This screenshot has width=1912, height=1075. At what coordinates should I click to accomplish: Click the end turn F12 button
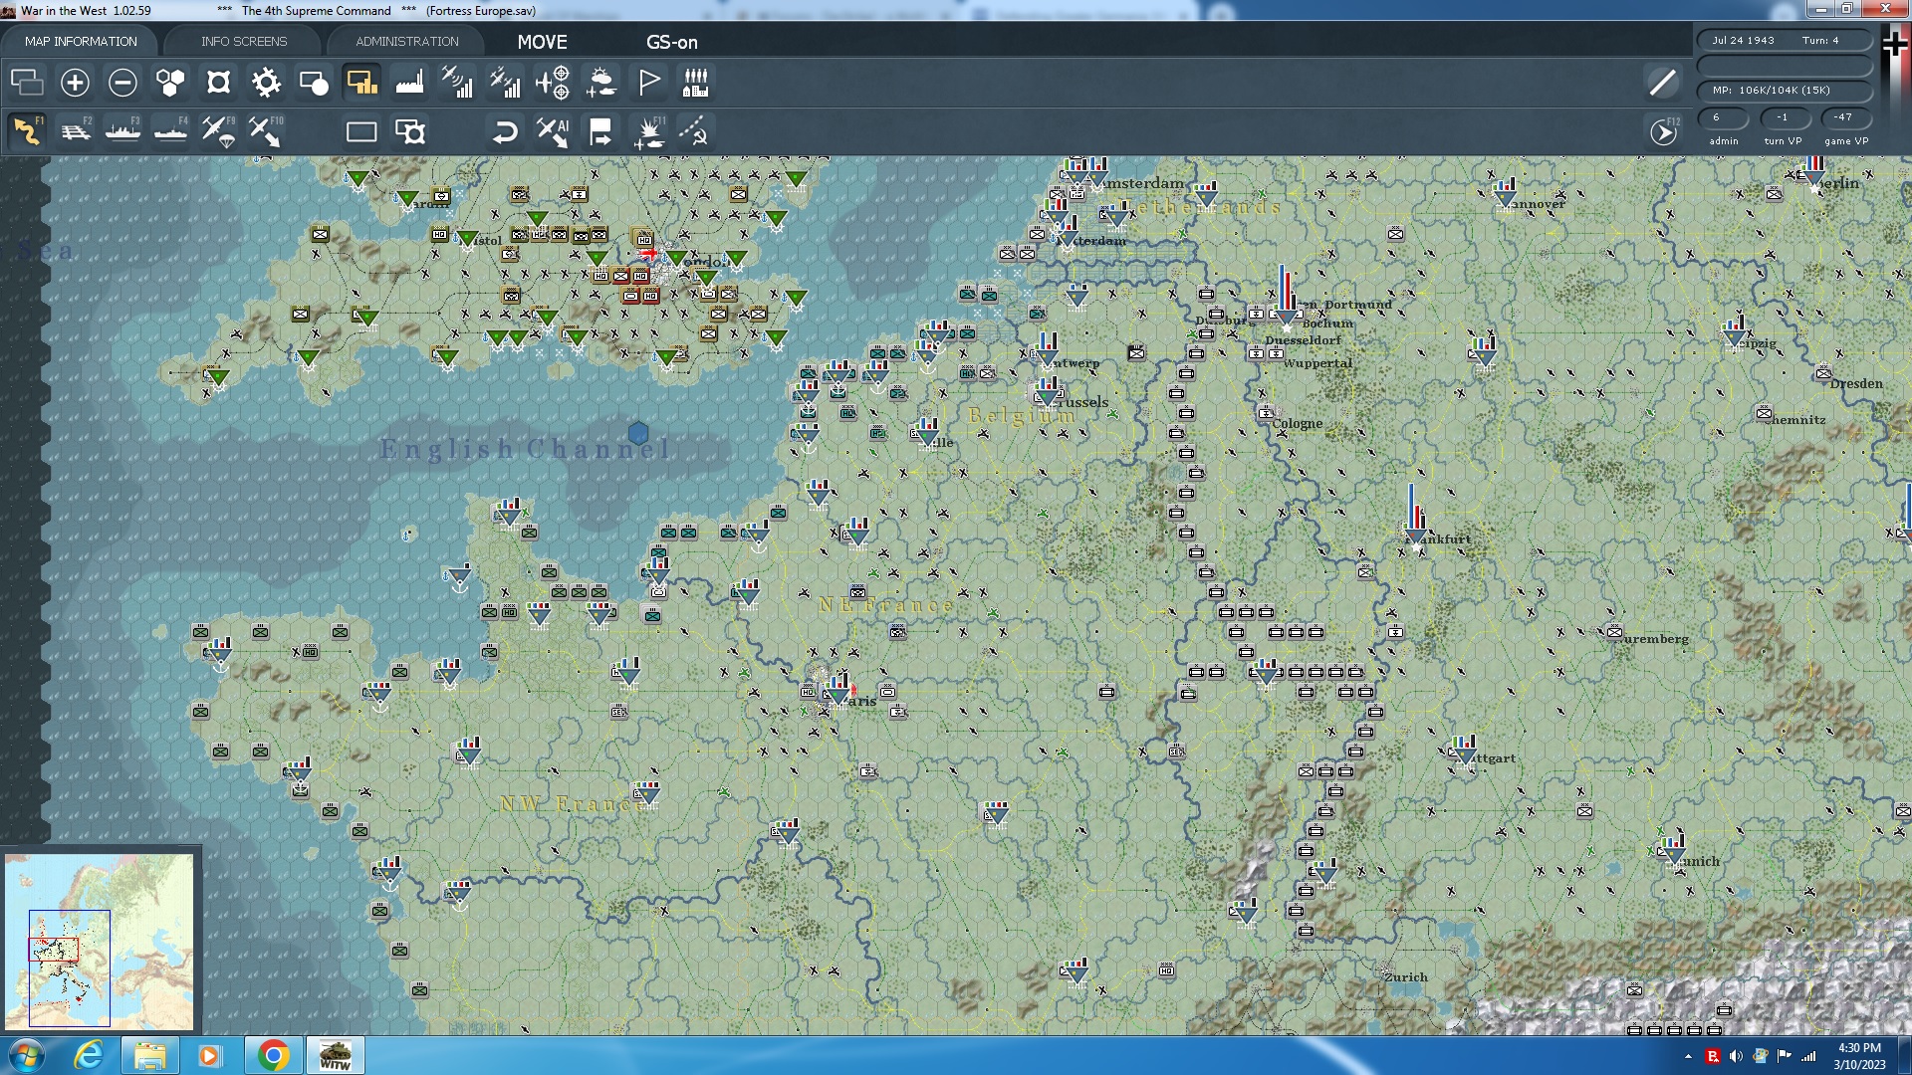click(1664, 131)
